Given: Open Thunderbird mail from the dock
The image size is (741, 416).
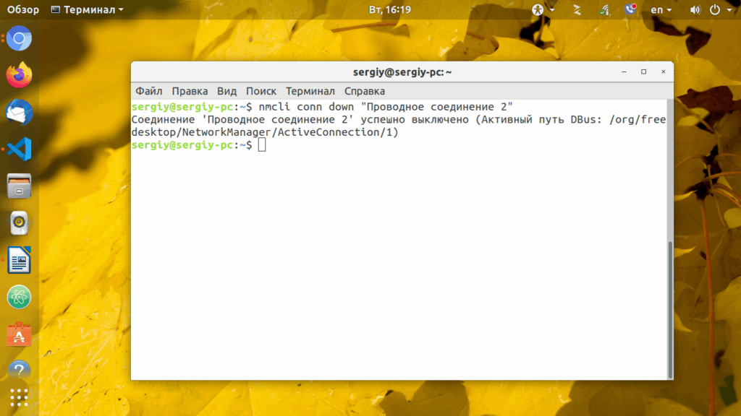Looking at the screenshot, I should [x=19, y=112].
